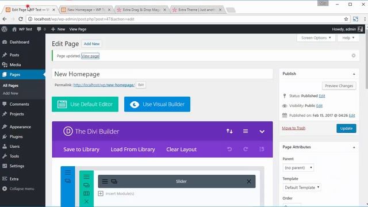Screen dimensions: 368x207
Task: Reload the browser page
Action: click(21, 19)
